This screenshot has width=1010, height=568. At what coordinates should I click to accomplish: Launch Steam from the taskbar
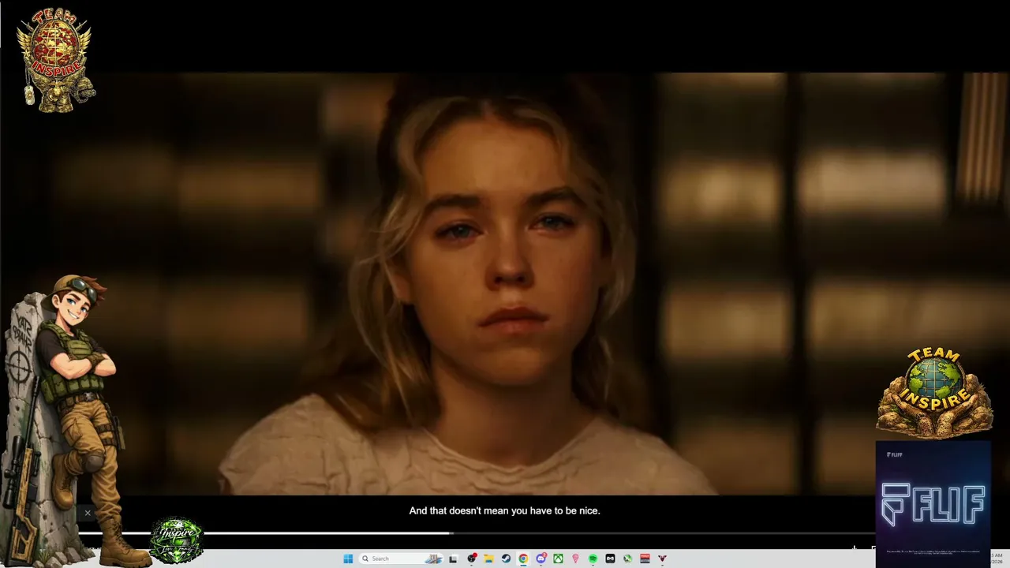pos(506,559)
